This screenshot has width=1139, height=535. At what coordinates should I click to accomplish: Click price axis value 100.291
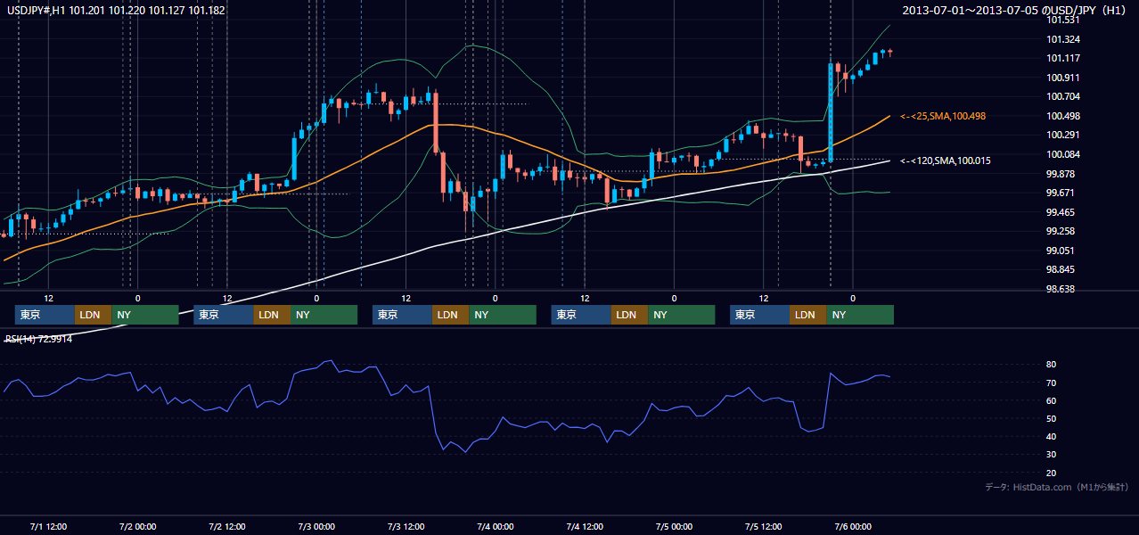click(1062, 135)
